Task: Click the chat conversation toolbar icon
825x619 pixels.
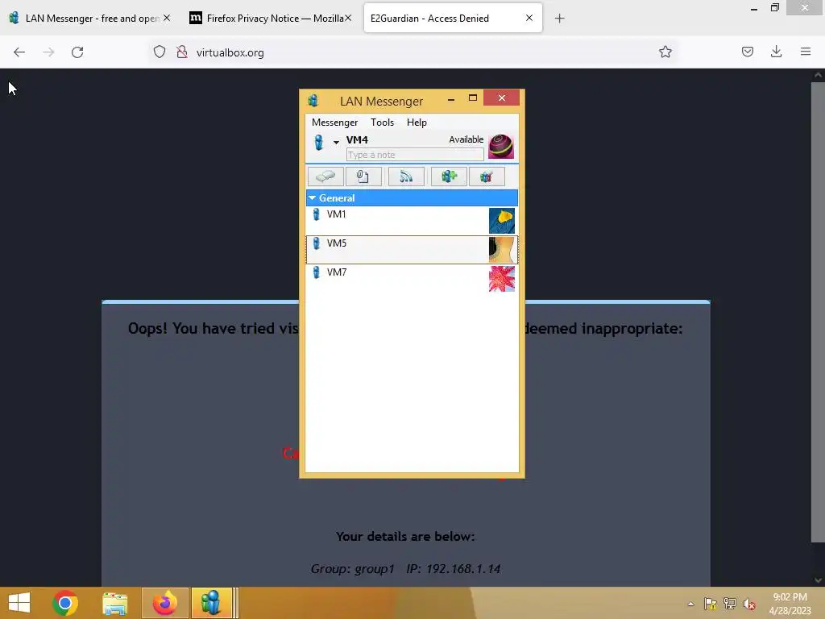Action: 325,177
